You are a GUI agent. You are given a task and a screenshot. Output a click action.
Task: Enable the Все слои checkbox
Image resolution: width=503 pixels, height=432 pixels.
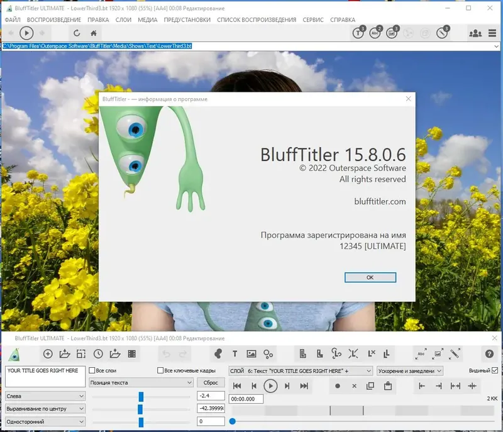[92, 370]
